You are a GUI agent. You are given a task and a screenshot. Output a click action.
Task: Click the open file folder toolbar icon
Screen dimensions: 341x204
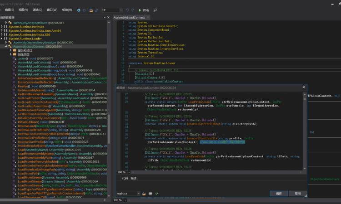(91, 10)
